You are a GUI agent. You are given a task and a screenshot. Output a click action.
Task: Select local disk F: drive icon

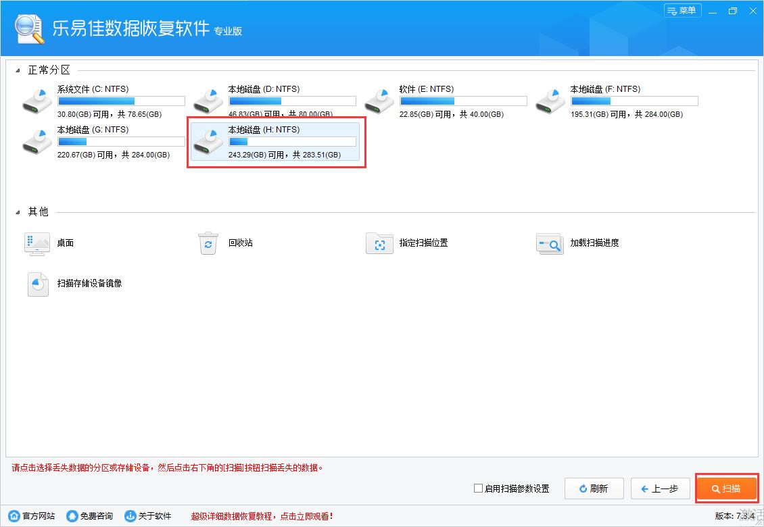550,101
